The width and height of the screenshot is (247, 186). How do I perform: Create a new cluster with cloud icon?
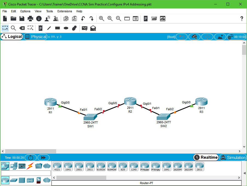point(194,37)
